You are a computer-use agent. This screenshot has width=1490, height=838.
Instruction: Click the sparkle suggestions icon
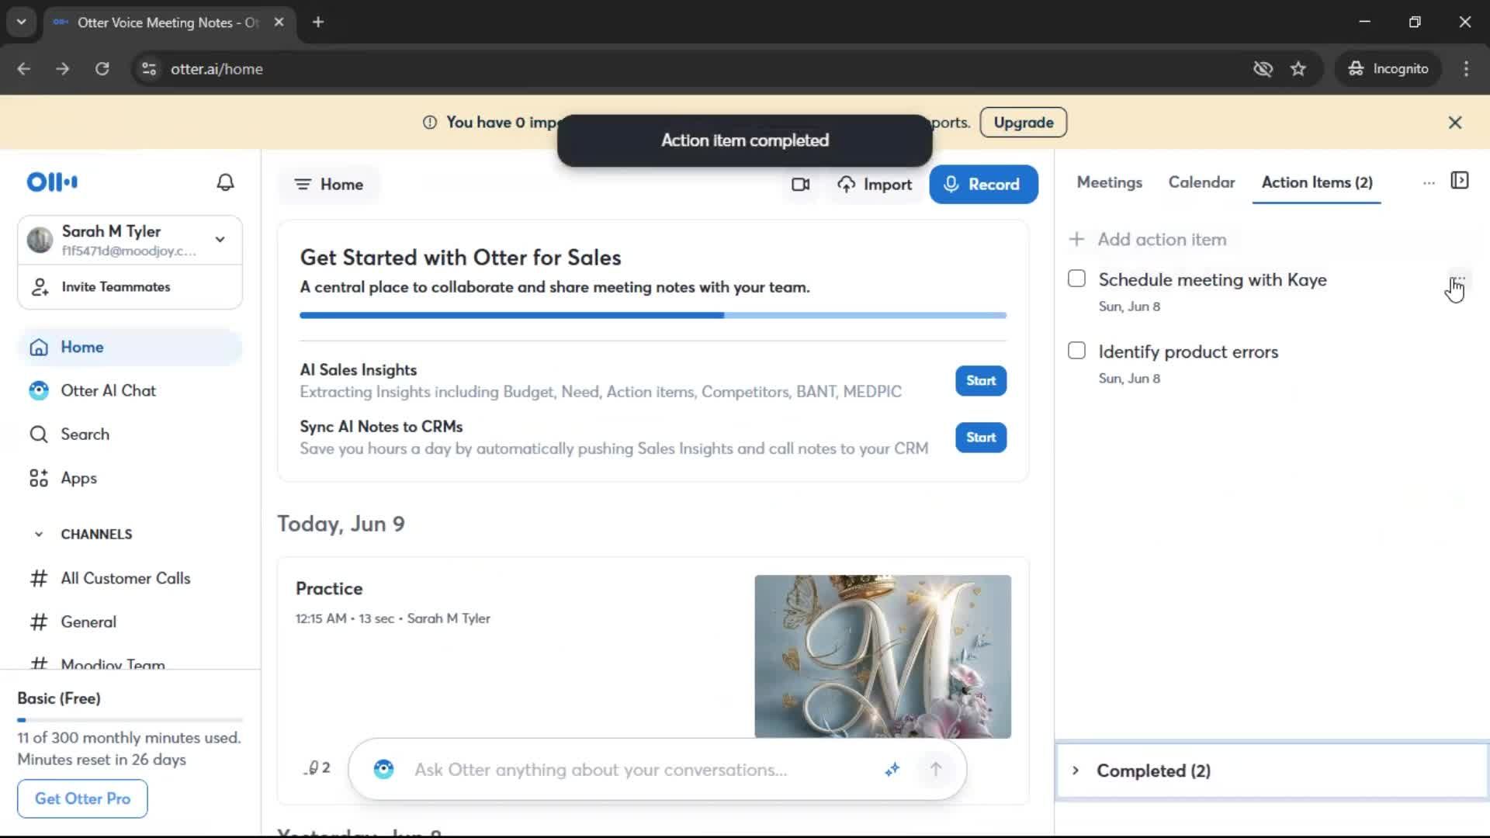[x=892, y=769]
